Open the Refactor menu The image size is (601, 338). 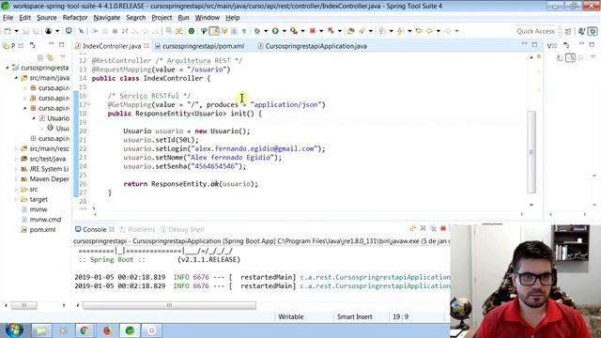pyautogui.click(x=75, y=18)
